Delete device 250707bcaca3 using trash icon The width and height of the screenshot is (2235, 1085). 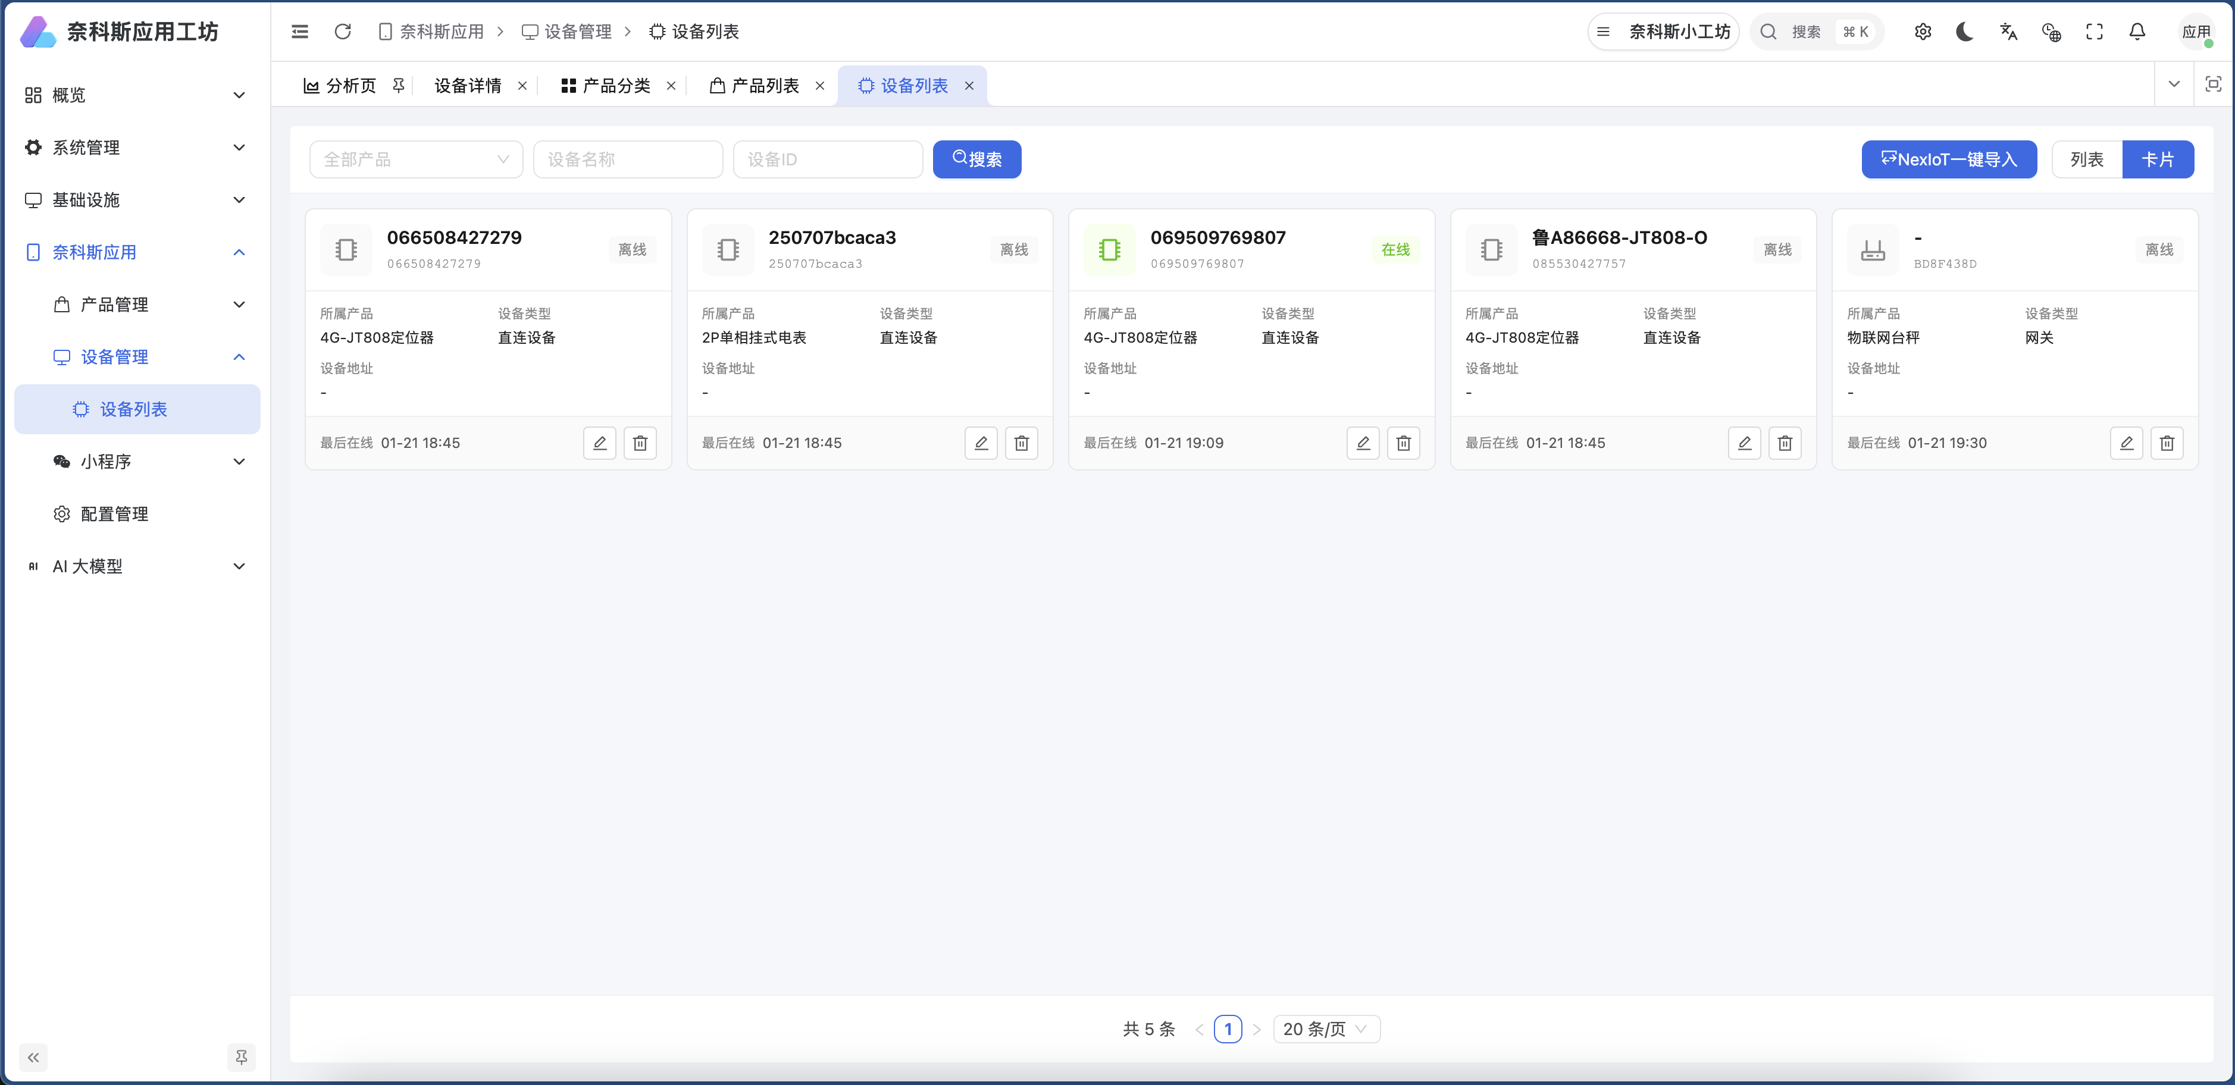pos(1021,443)
